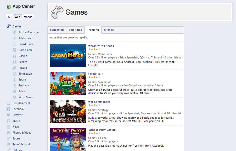Select the Games gamepad icon in sidebar
Screen dimensions: 236x151
pos(8,26)
